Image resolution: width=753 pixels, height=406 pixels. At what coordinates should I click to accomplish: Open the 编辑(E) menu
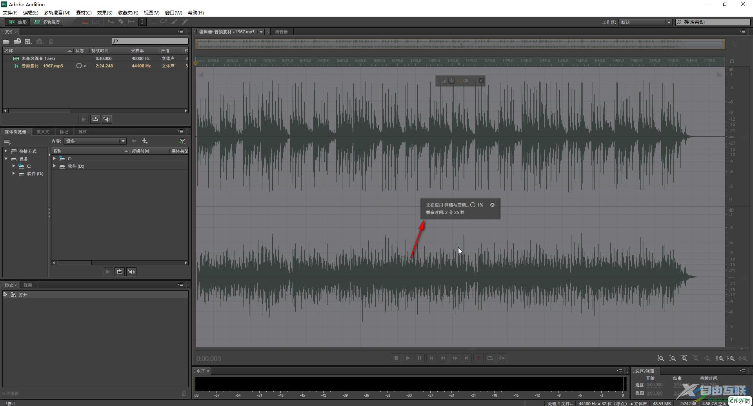pos(31,13)
